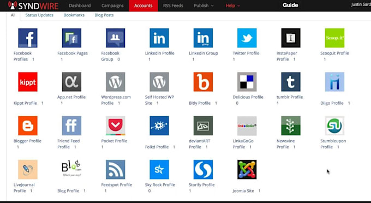This screenshot has height=203, width=371.
Task: Open the Linkedin Profile icon
Action: tap(159, 38)
